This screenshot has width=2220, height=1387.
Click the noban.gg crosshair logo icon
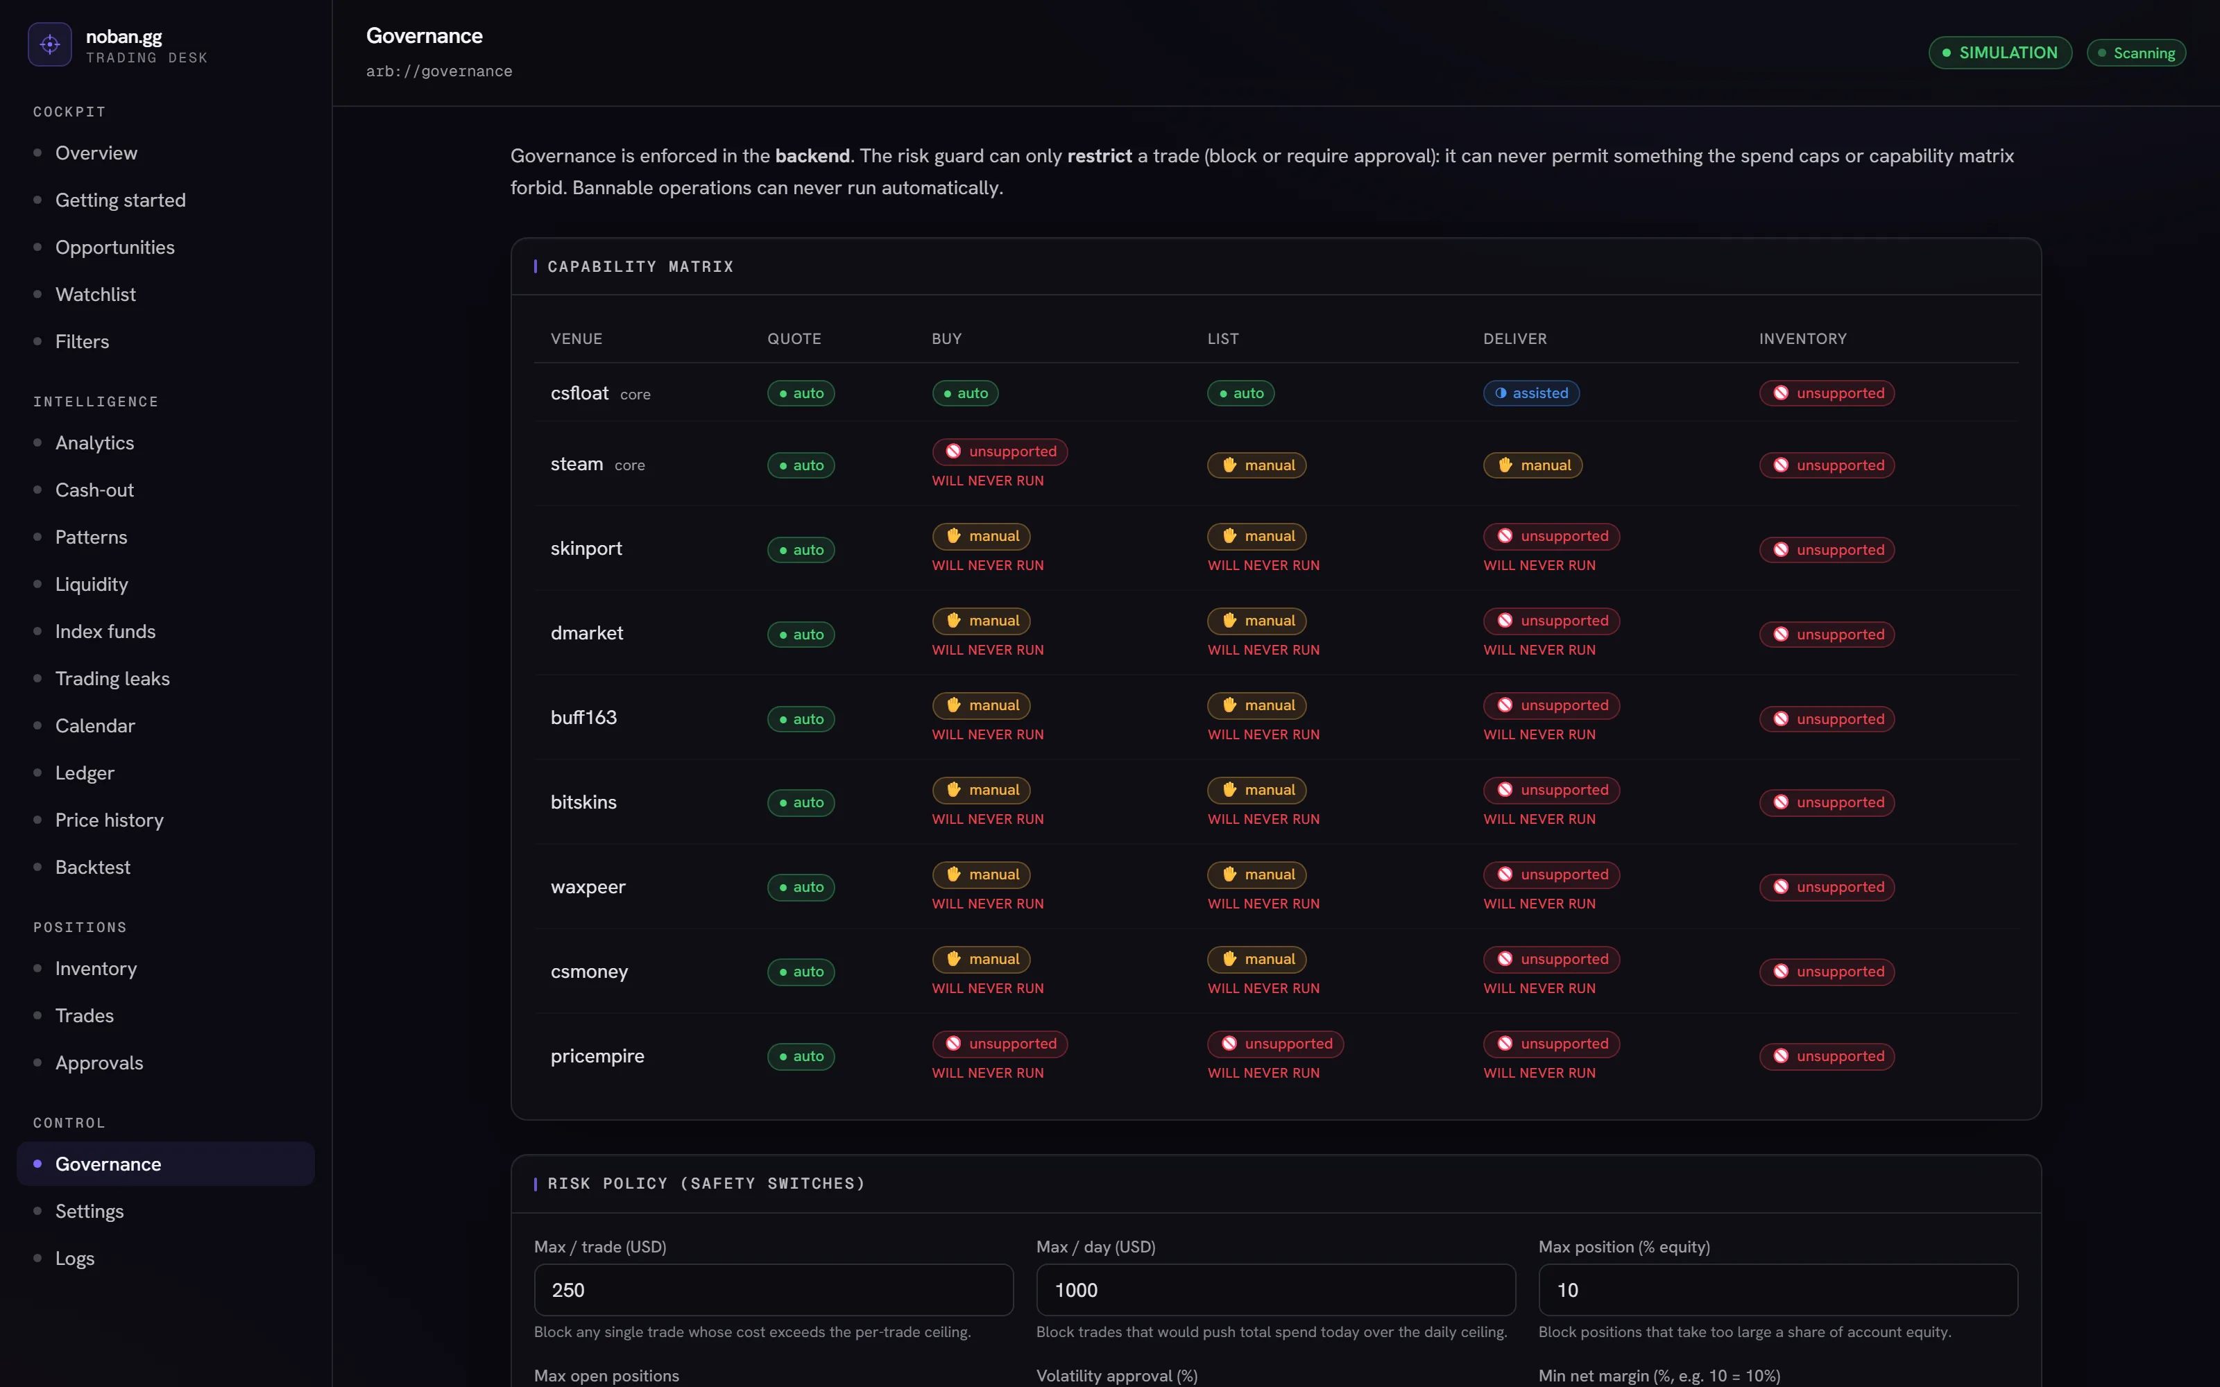click(49, 44)
